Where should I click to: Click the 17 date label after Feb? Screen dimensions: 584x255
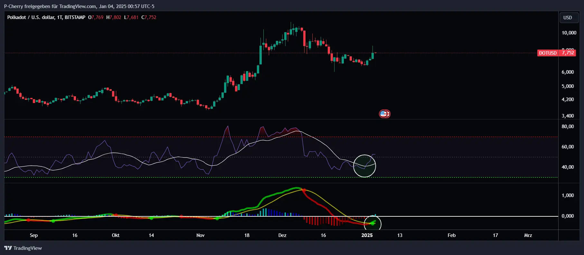click(495, 235)
